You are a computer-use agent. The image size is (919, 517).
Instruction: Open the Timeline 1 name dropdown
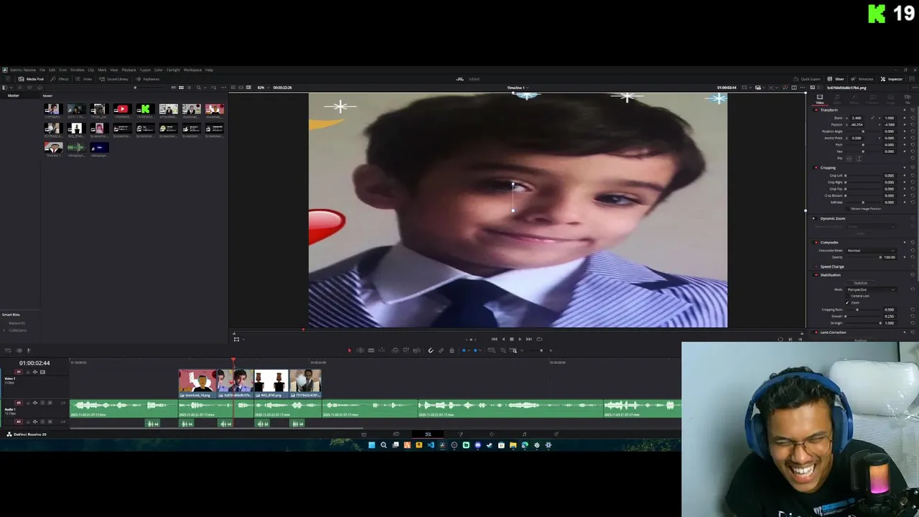click(x=518, y=88)
